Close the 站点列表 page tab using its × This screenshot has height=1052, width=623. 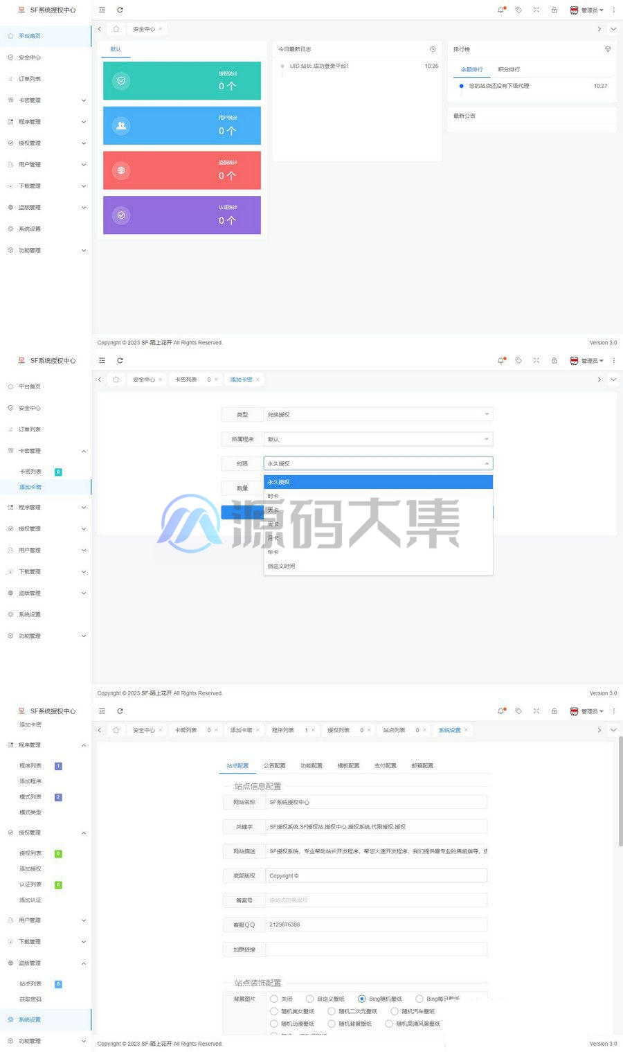point(424,730)
